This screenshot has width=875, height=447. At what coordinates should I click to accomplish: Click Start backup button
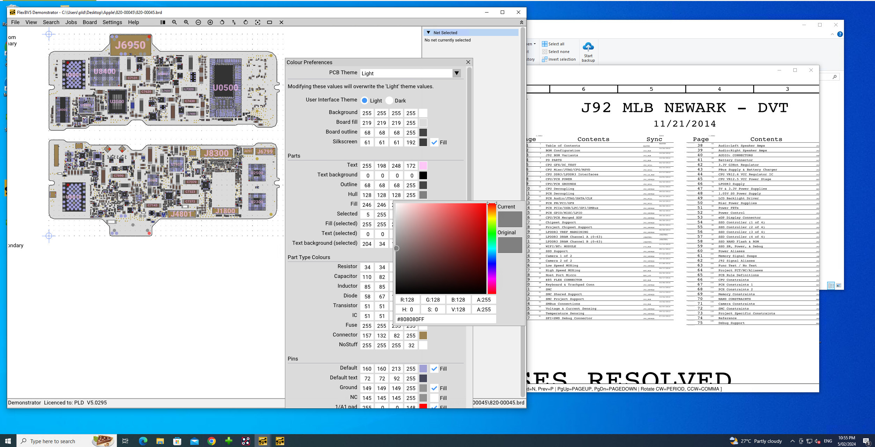click(588, 52)
